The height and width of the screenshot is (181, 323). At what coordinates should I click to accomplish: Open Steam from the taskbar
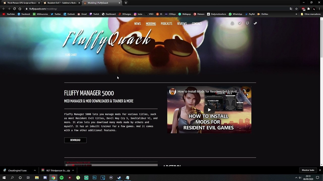(x=119, y=178)
